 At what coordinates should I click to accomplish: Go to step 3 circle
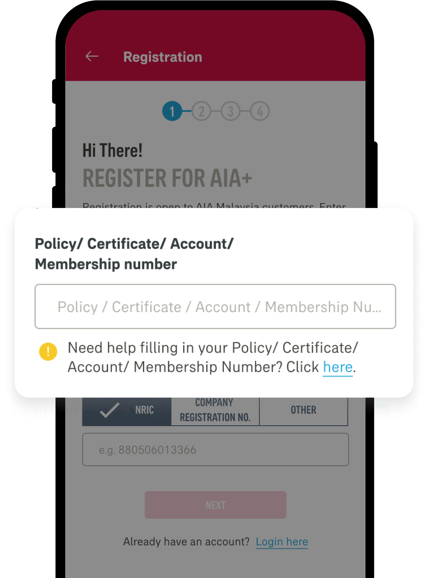(230, 111)
